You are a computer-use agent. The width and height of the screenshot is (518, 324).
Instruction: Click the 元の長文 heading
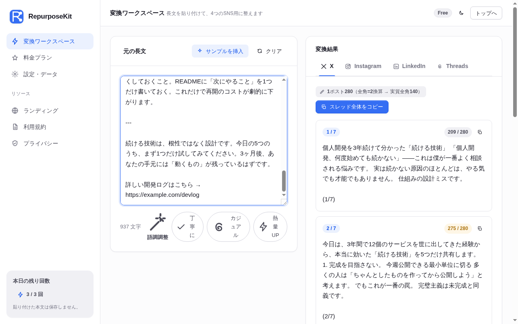pyautogui.click(x=135, y=51)
